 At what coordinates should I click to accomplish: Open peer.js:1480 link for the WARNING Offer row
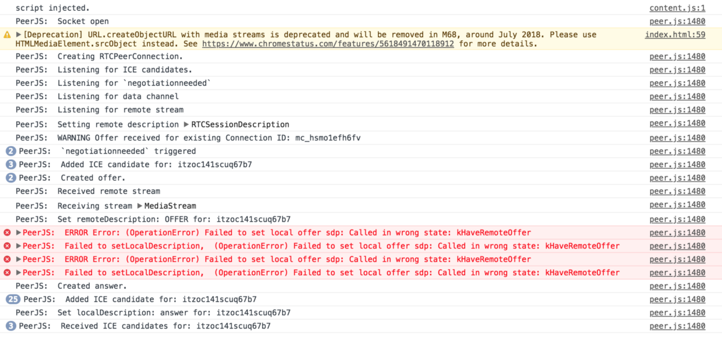pos(677,138)
